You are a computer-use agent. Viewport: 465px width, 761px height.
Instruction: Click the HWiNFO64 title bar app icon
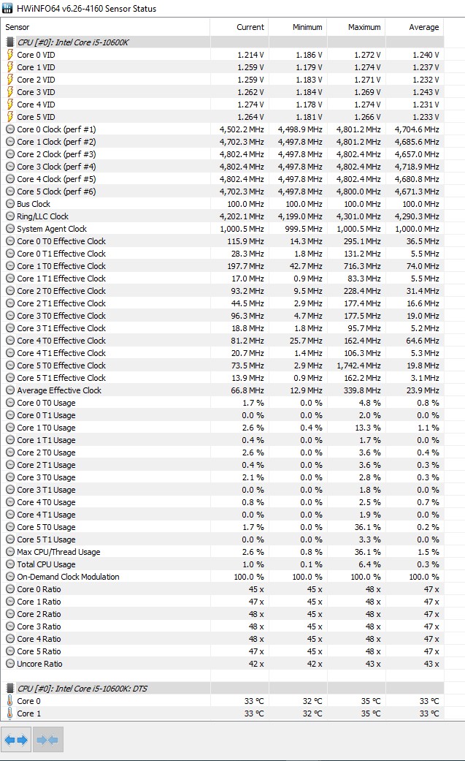tap(8, 8)
